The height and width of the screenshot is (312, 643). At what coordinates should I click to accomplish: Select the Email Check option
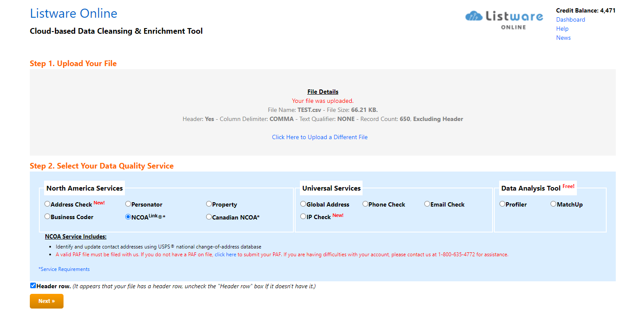pyautogui.click(x=427, y=204)
